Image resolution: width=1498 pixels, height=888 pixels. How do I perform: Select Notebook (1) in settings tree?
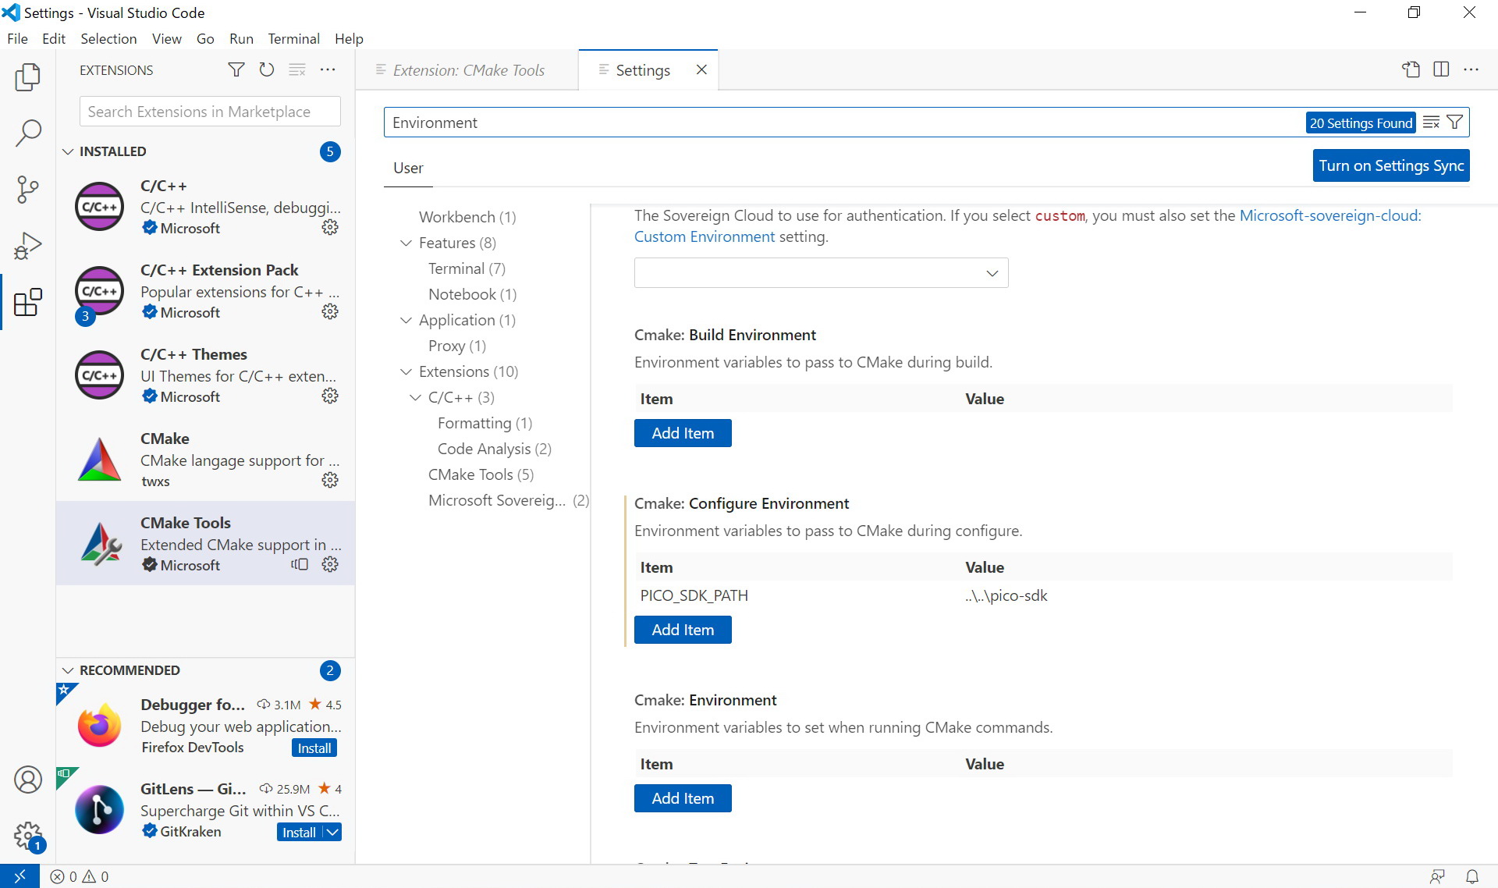472,294
